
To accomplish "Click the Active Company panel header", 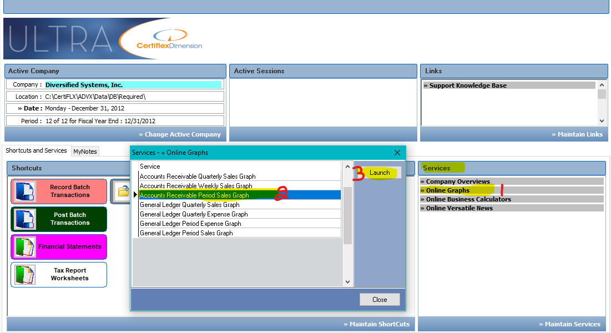I will pyautogui.click(x=115, y=71).
